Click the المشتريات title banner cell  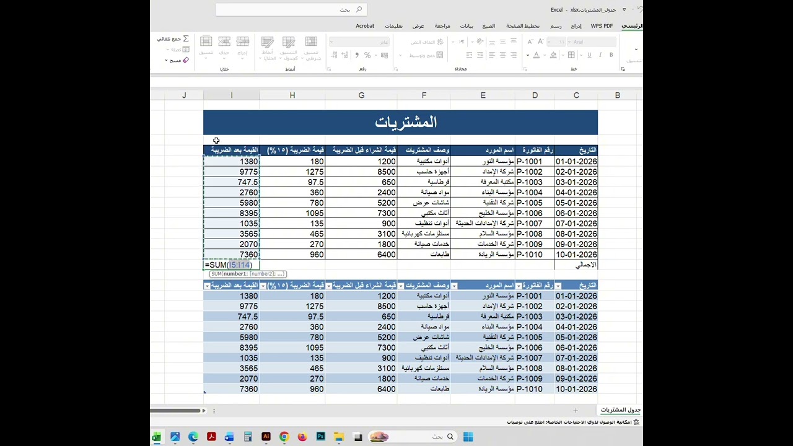pyautogui.click(x=400, y=122)
